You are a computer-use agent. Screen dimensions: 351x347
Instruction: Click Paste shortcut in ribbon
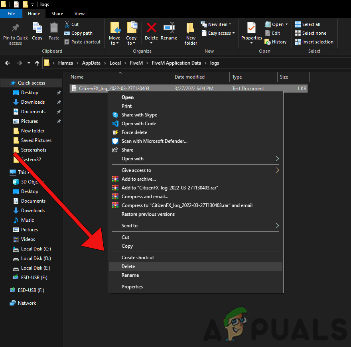pos(83,42)
